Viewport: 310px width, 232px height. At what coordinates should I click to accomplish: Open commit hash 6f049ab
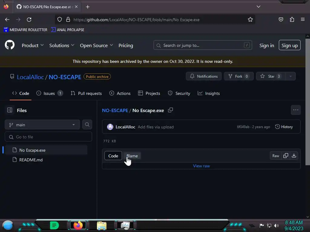click(243, 127)
